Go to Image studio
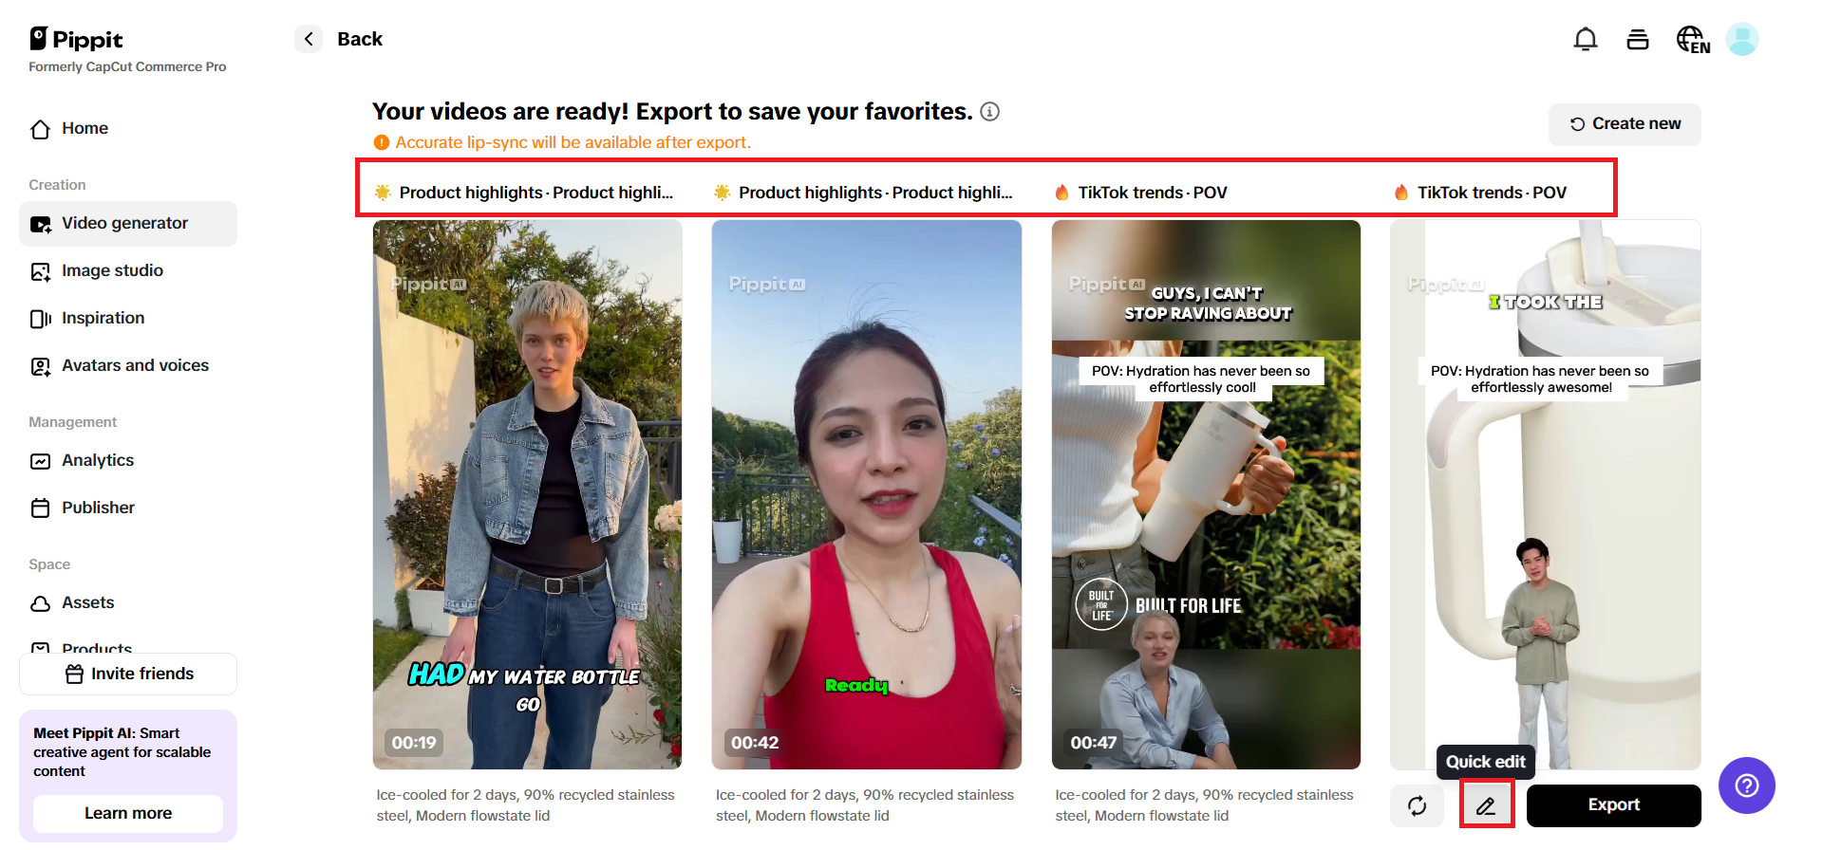 point(112,271)
